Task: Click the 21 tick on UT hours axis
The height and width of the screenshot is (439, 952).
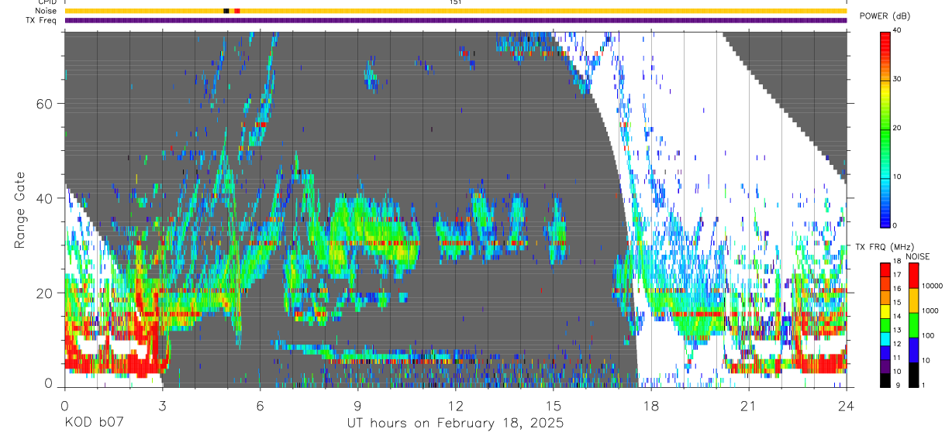Action: coord(749,405)
